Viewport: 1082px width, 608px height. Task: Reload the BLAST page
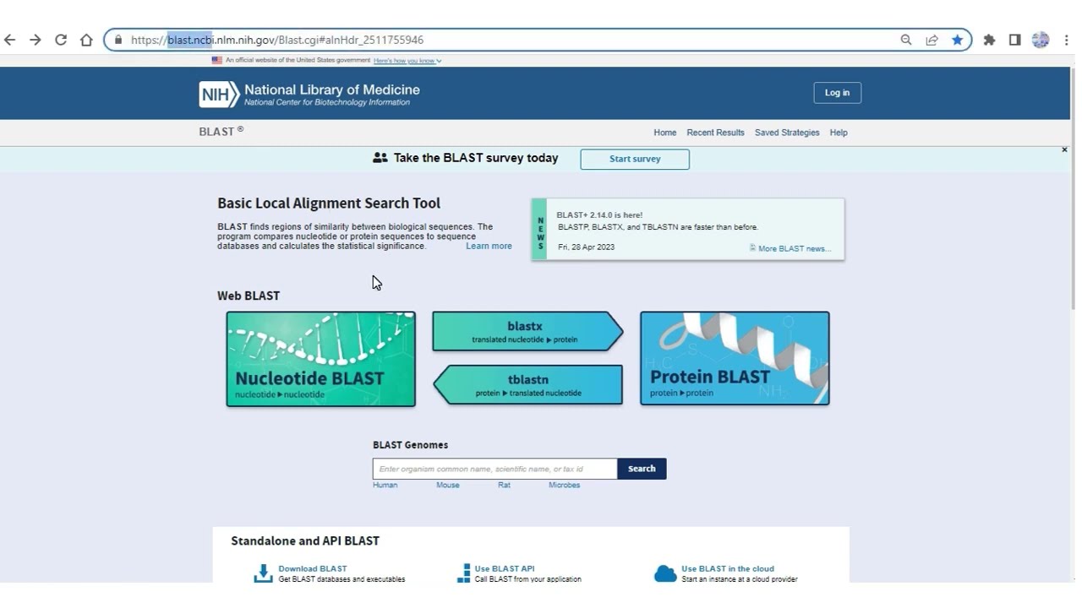[61, 40]
